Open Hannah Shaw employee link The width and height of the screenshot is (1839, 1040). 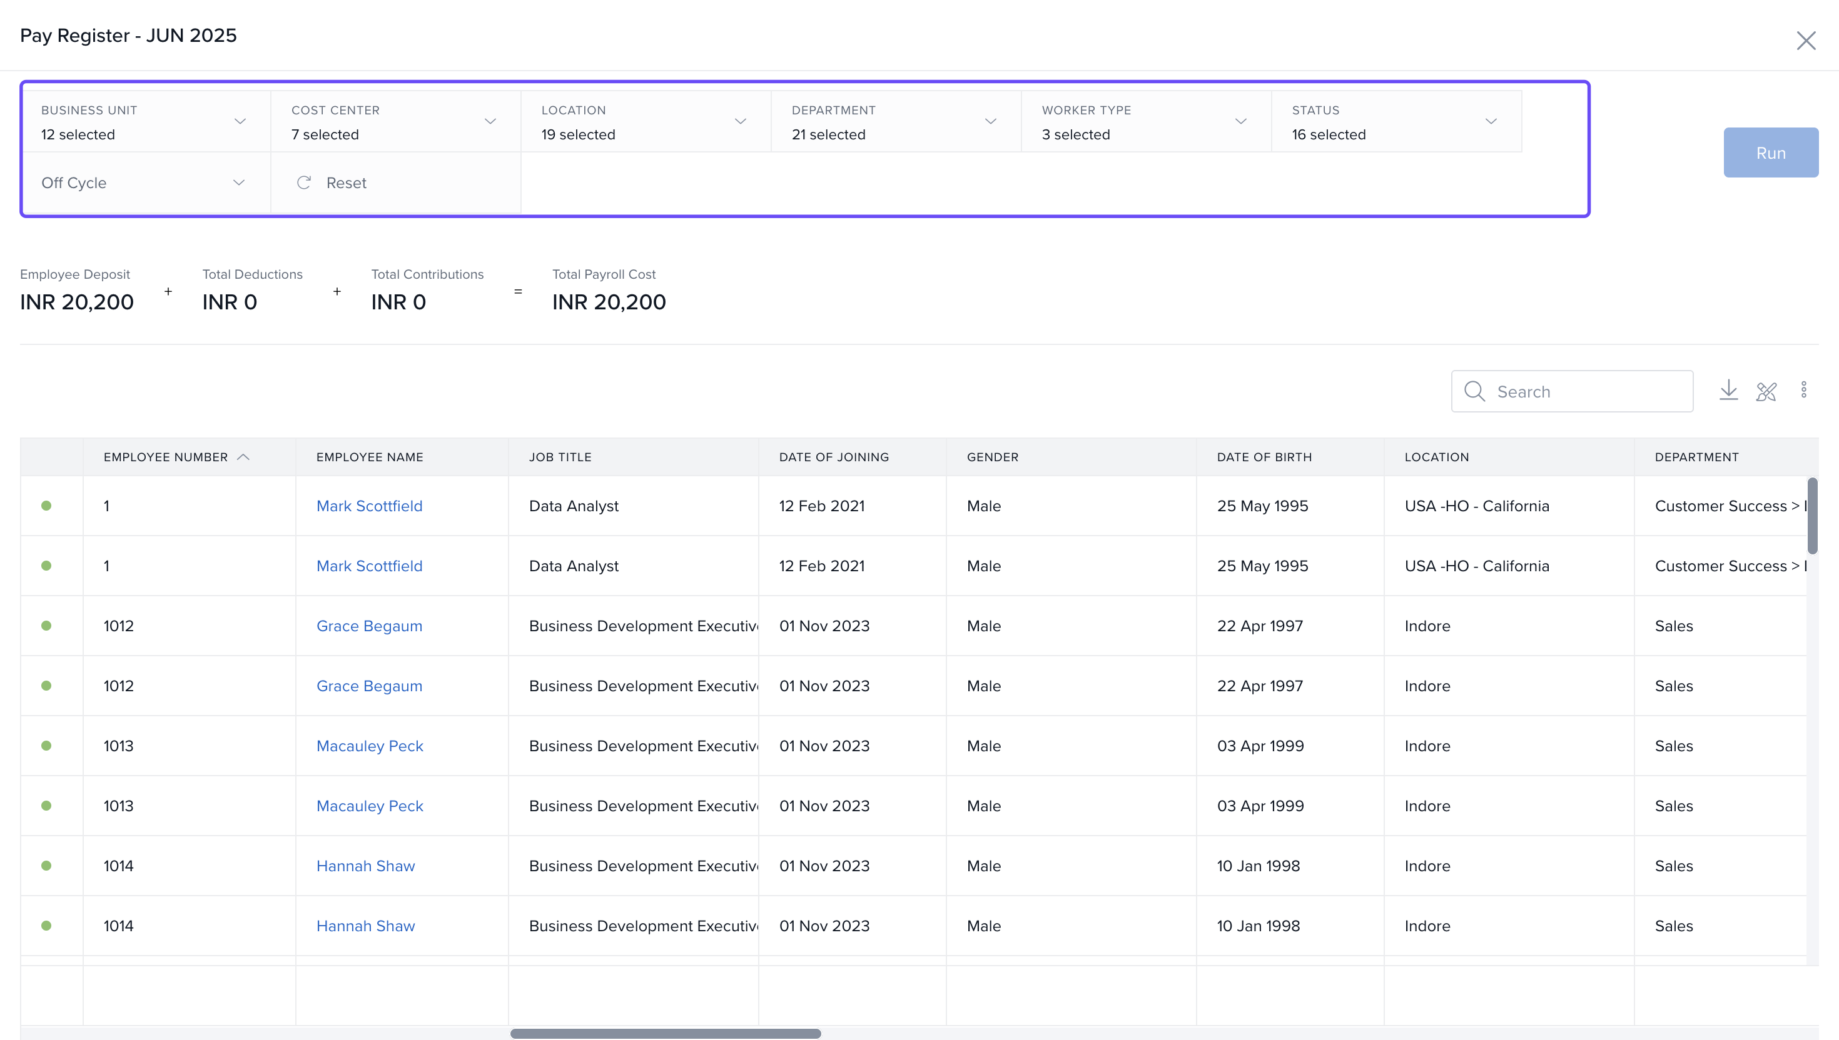pos(365,866)
